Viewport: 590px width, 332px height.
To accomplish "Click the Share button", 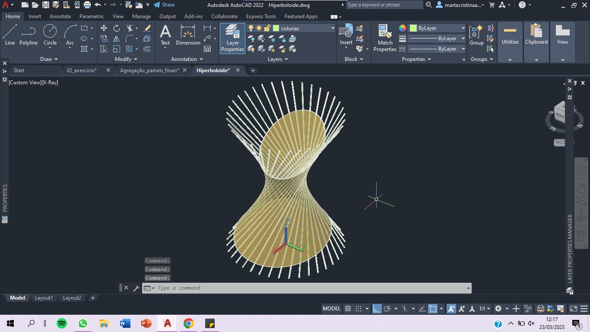I will [164, 5].
